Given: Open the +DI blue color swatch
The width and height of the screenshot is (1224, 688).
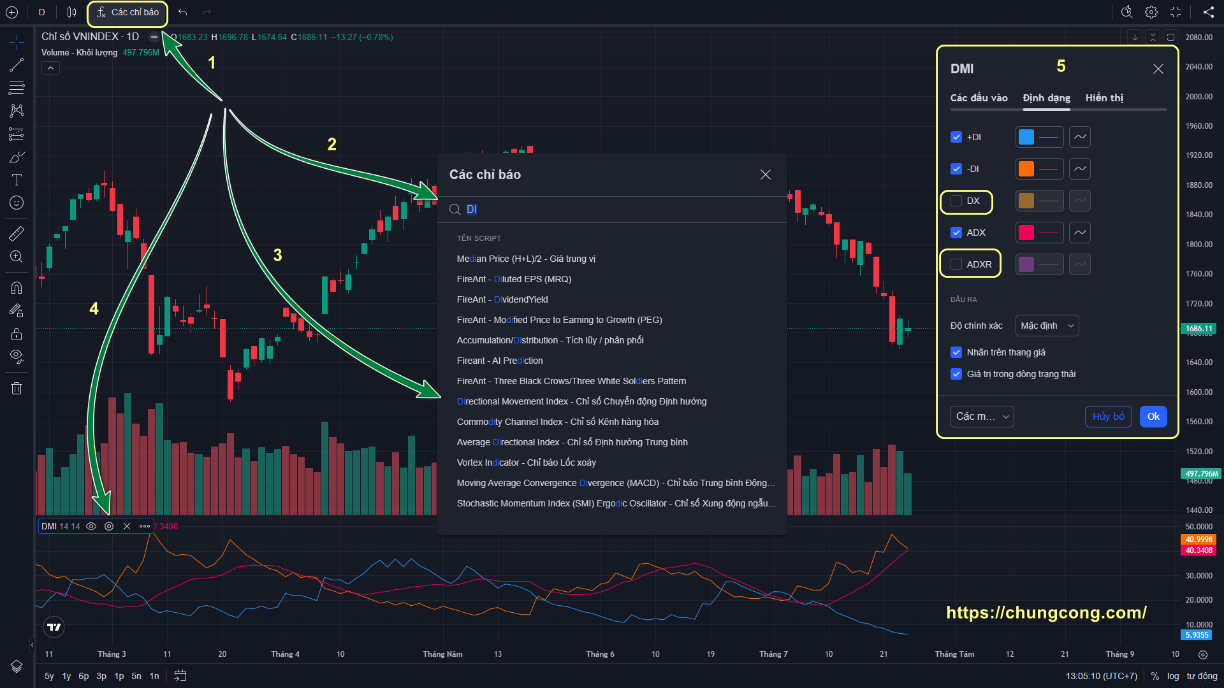Looking at the screenshot, I should [1026, 137].
